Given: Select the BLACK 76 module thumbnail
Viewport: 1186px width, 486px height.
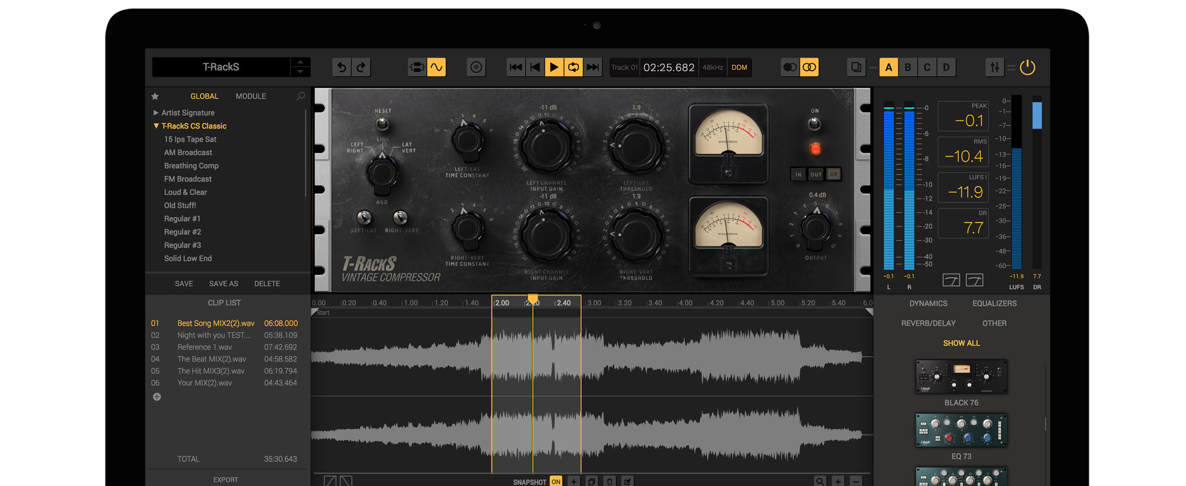Looking at the screenshot, I should (x=961, y=376).
